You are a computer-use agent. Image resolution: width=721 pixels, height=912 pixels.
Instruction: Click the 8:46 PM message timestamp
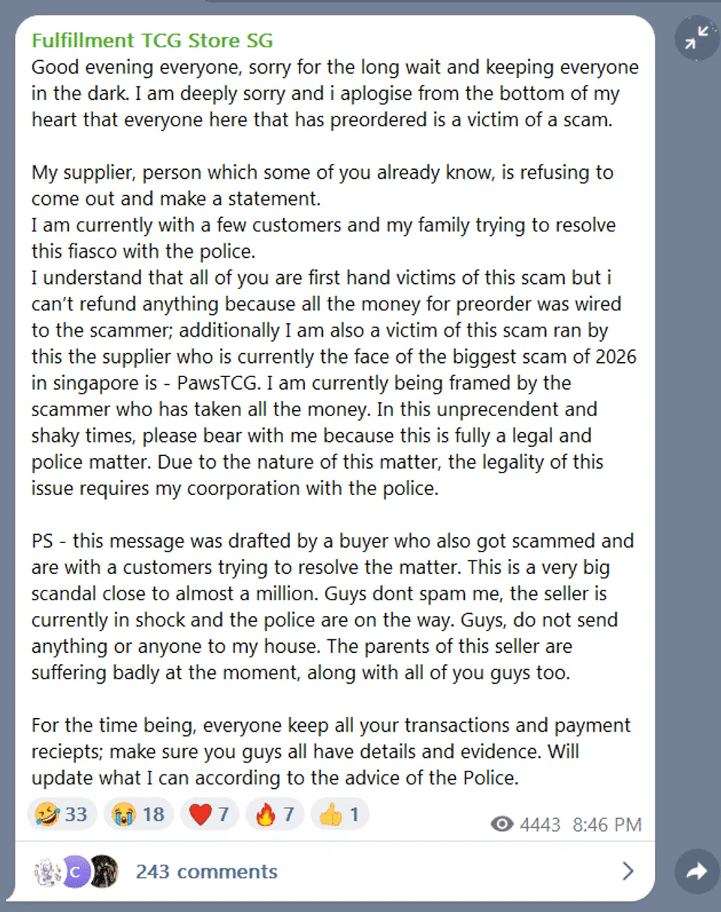tap(607, 825)
